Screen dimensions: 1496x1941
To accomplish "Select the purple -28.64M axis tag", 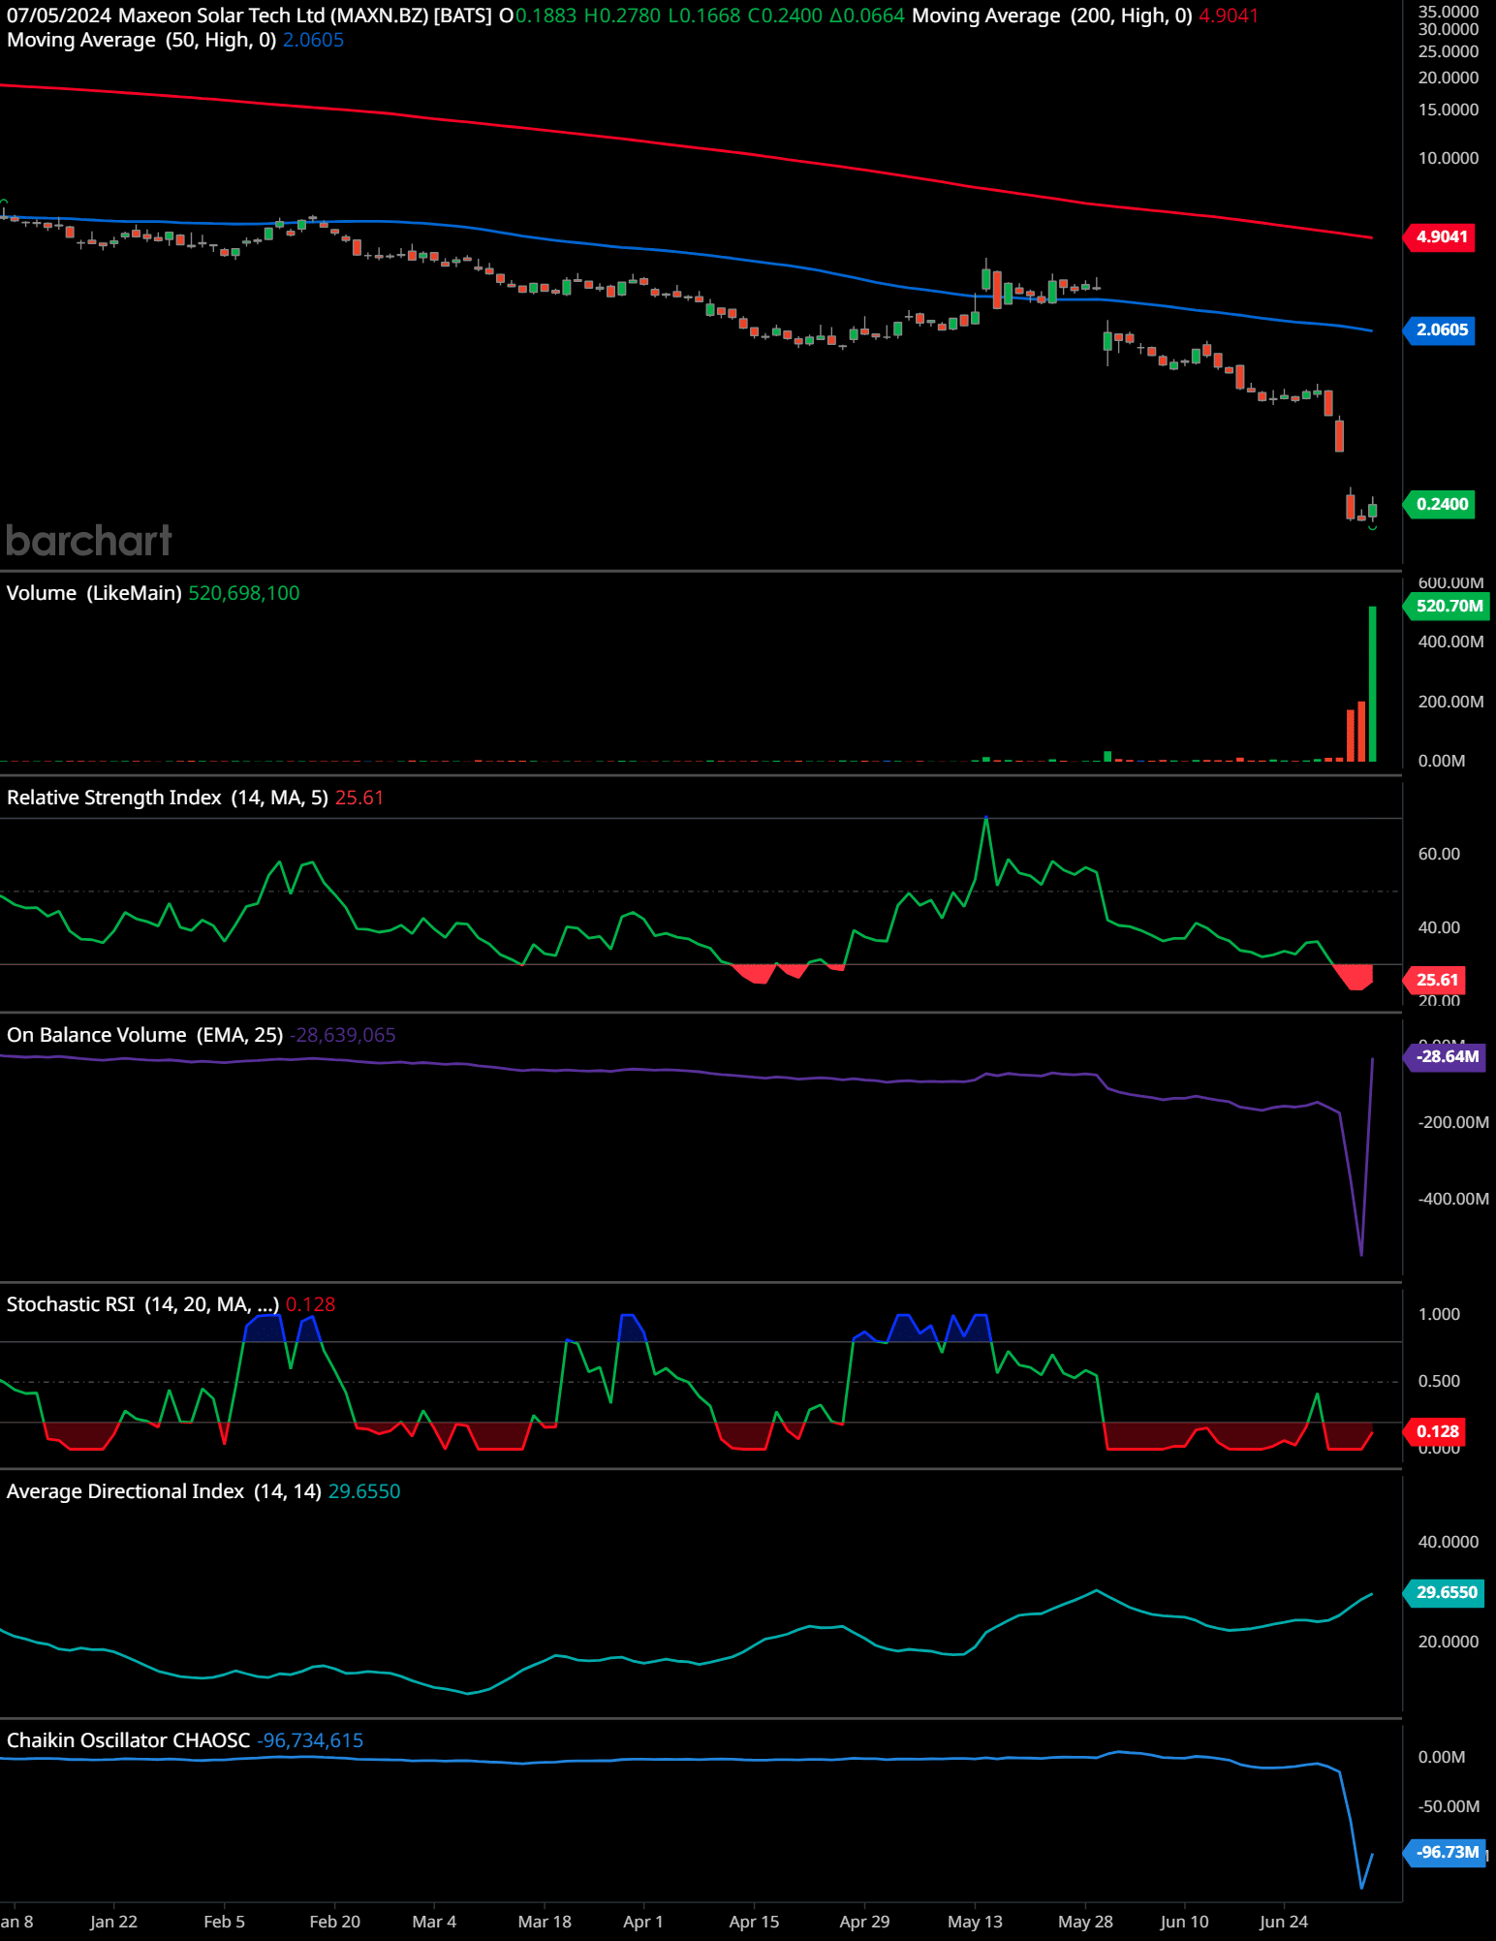I will pos(1446,1057).
